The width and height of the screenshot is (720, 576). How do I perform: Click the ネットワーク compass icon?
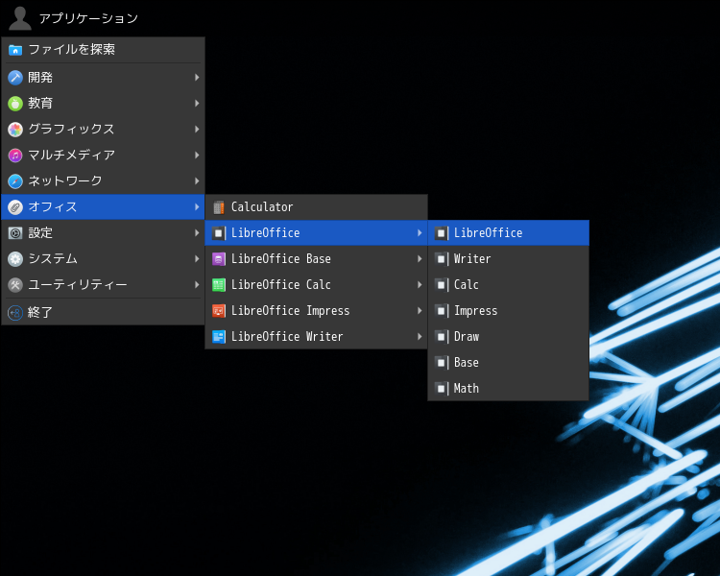click(x=15, y=181)
